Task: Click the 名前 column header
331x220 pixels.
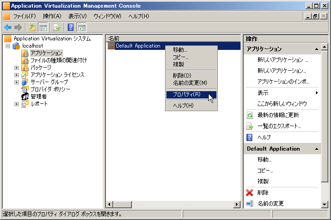Action: [x=173, y=39]
